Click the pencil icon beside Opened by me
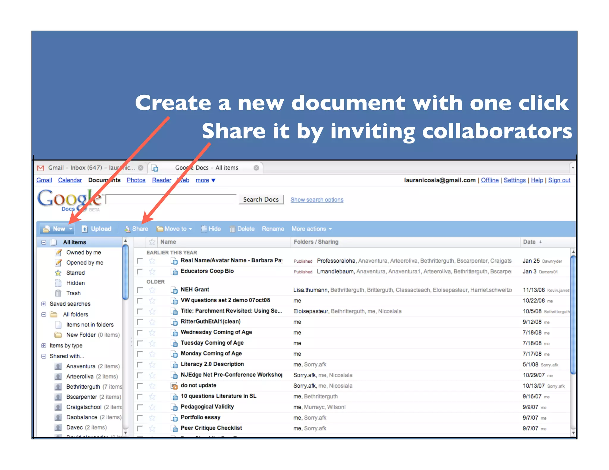609x470 pixels. 59,263
